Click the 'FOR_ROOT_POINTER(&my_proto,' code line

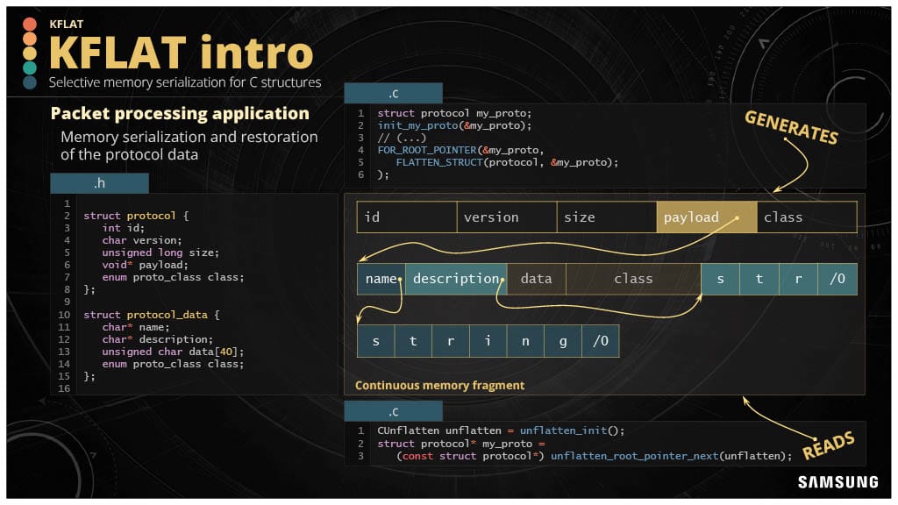[x=460, y=150]
